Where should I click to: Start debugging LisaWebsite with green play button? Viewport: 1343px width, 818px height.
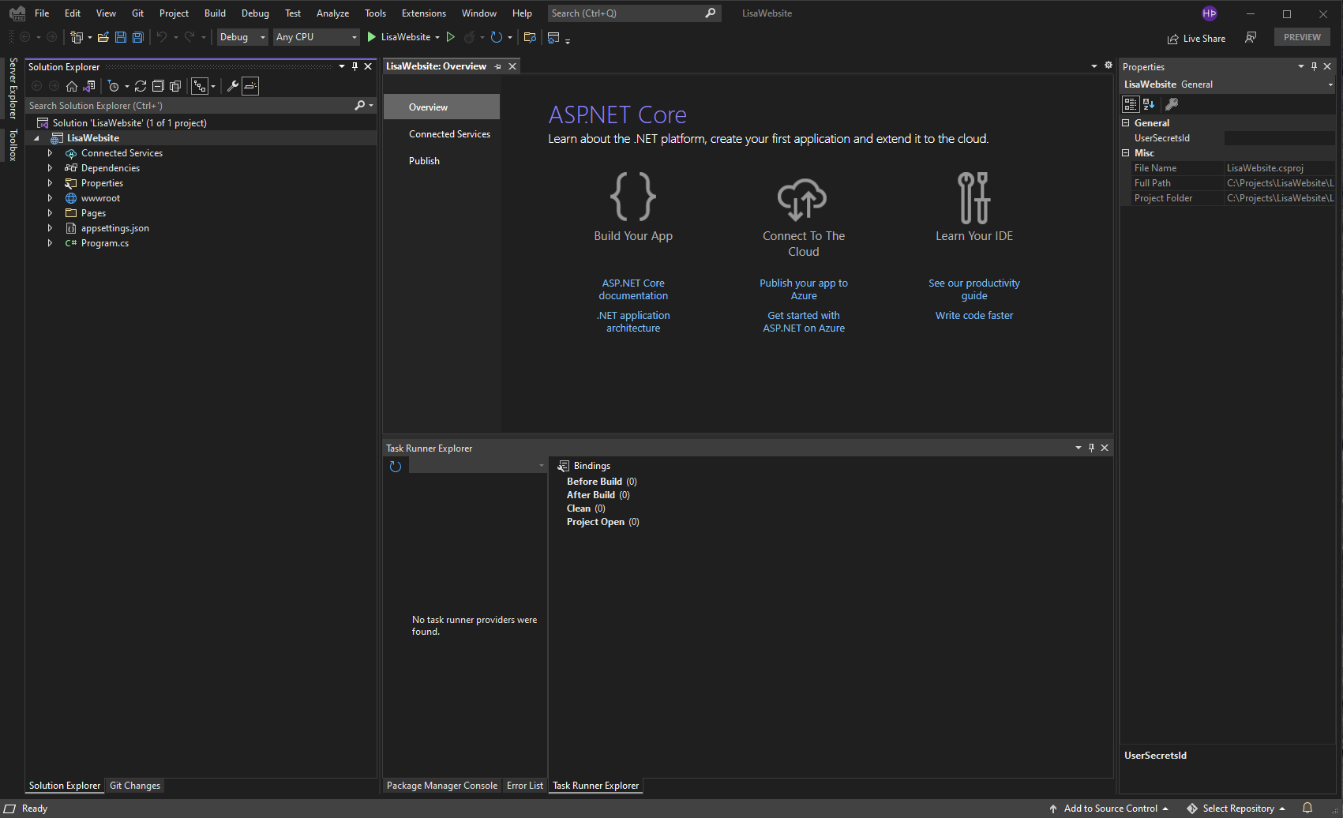point(372,37)
